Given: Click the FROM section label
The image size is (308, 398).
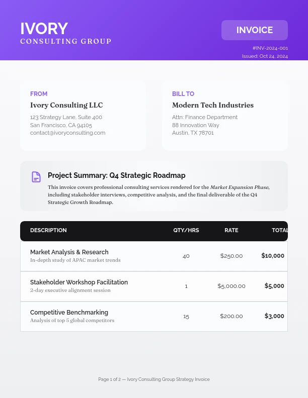Looking at the screenshot, I should [39, 94].
